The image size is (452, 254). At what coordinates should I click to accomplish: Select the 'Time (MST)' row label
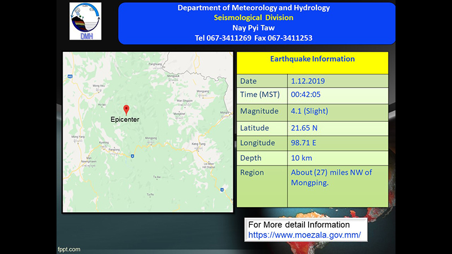[260, 94]
